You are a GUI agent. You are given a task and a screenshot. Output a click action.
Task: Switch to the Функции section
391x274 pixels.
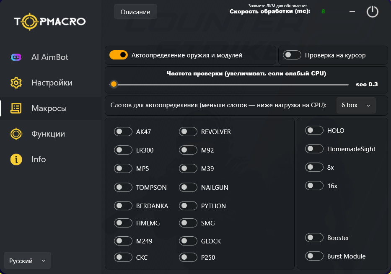pyautogui.click(x=48, y=134)
